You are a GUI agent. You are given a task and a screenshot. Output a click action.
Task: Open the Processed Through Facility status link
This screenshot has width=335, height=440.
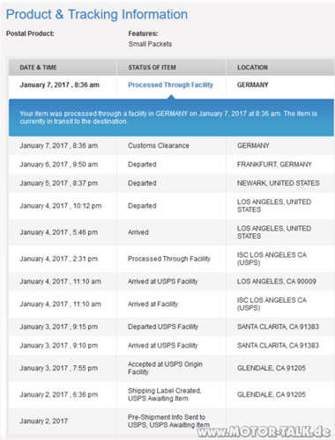pos(170,84)
